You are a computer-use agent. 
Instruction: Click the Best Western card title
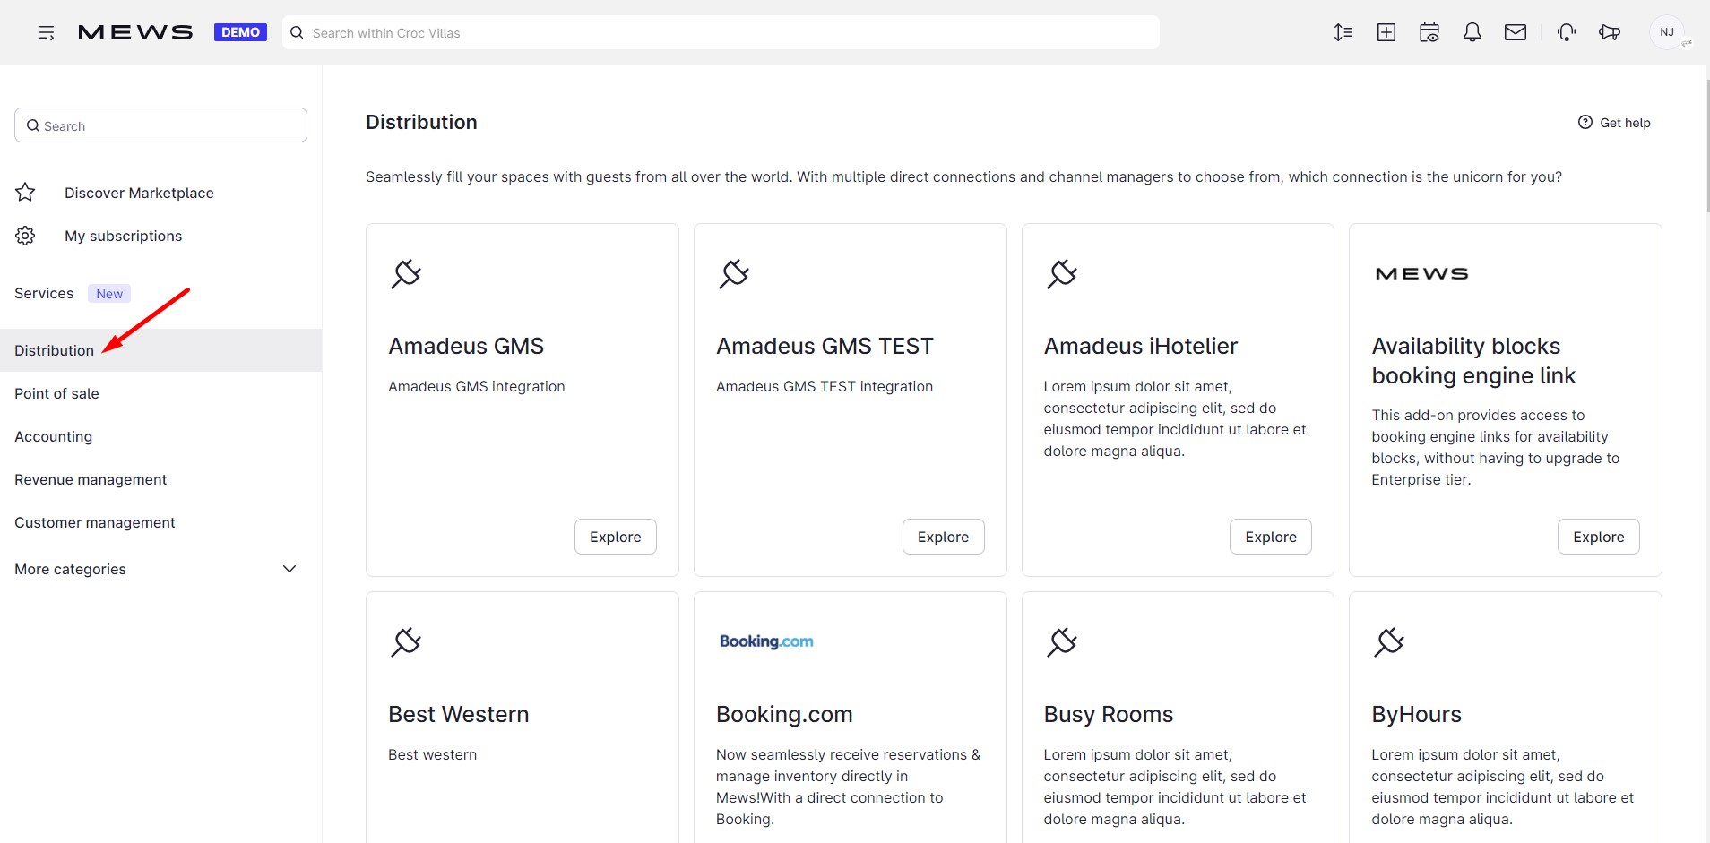click(459, 714)
